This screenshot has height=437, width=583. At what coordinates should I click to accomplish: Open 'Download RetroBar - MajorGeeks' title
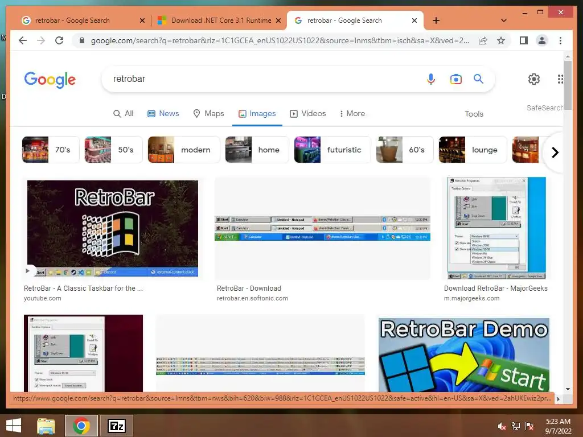pyautogui.click(x=496, y=288)
